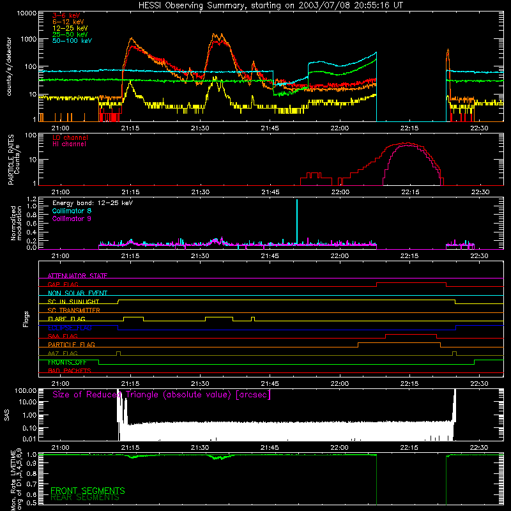
Task: Click the Size of Reduced Triangle label
Action: tap(162, 395)
